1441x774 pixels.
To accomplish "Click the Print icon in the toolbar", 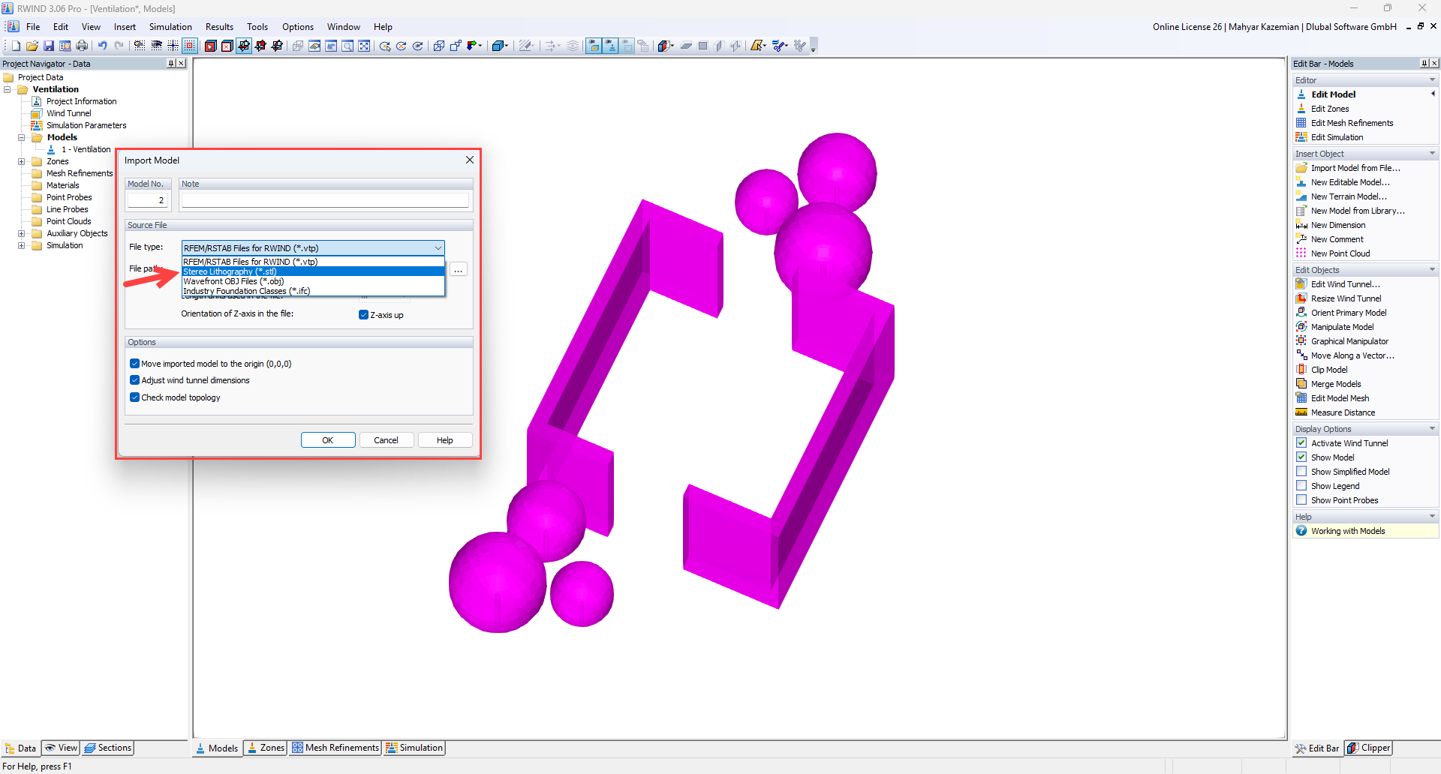I will coord(82,45).
